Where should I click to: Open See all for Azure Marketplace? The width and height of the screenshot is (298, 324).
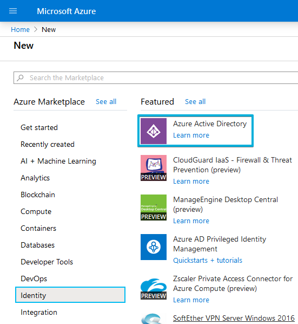point(106,102)
